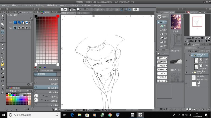Open Chrome from Windows taskbar
211x118 pixels.
pyautogui.click(x=110, y=115)
